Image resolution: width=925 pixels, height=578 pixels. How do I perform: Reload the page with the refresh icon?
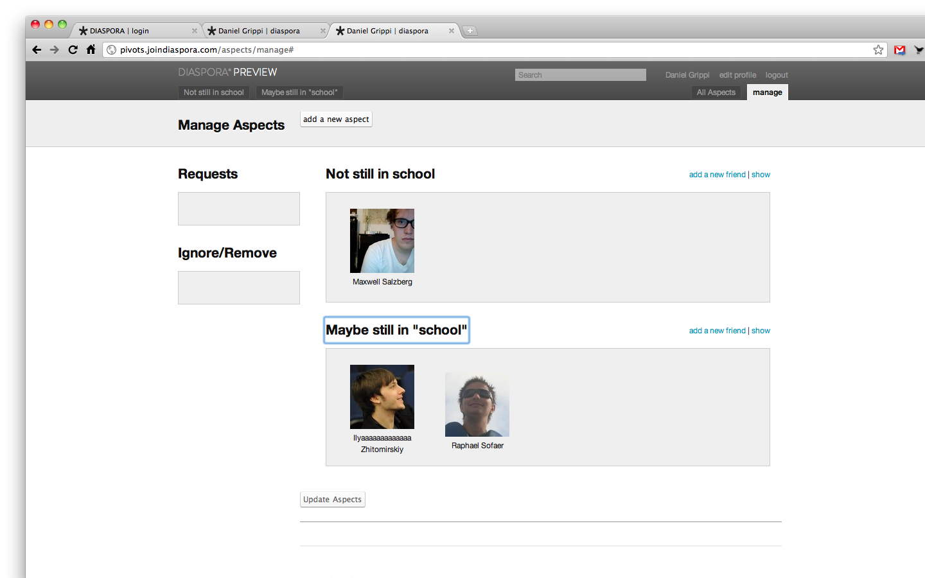click(x=73, y=49)
